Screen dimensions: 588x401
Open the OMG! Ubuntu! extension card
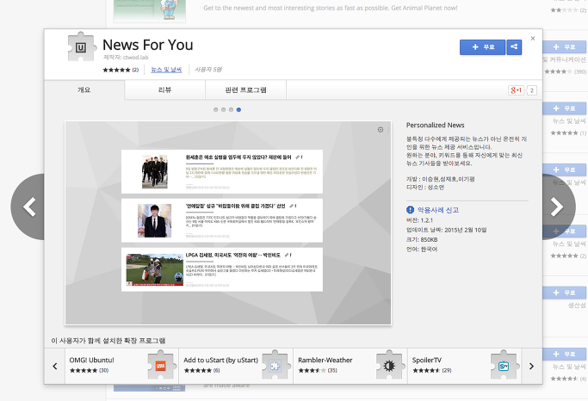[122, 366]
